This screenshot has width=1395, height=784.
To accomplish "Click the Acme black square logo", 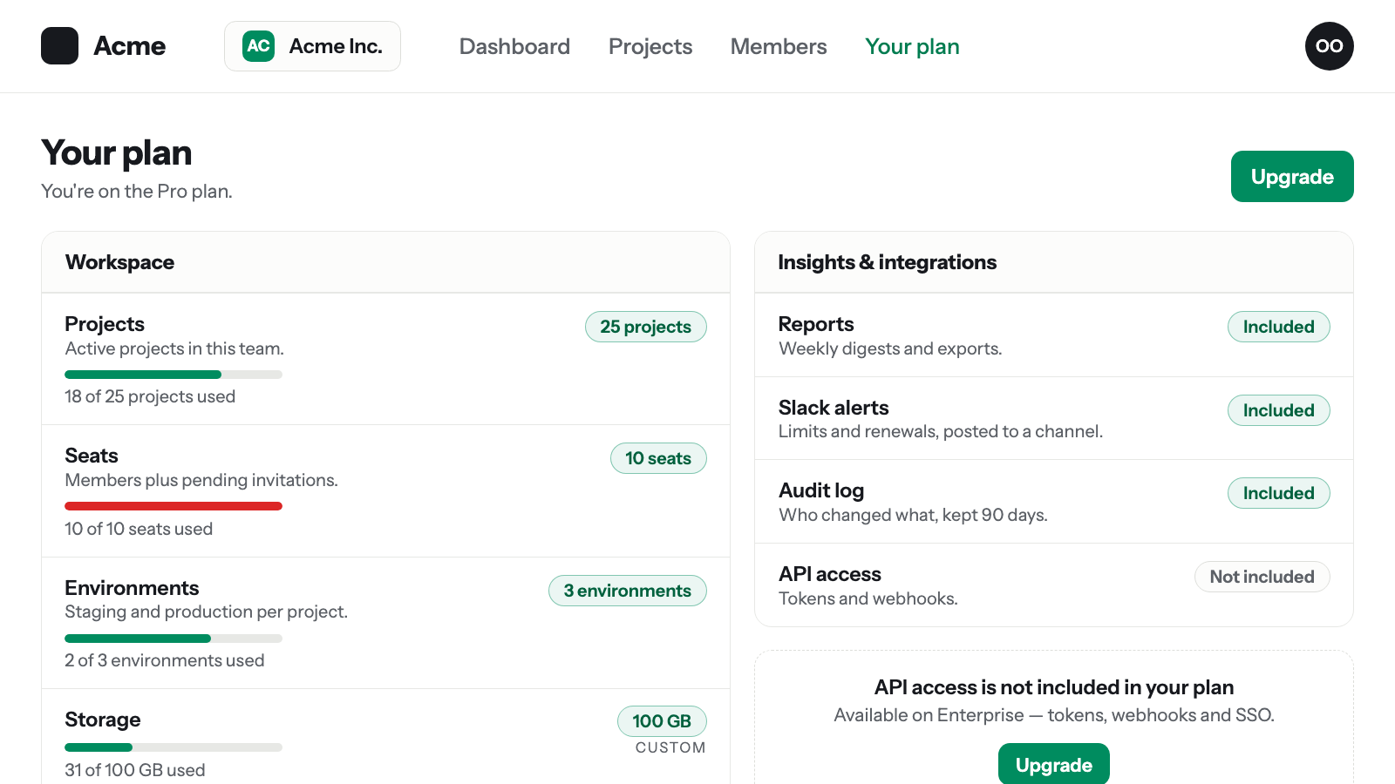I will 59,46.
